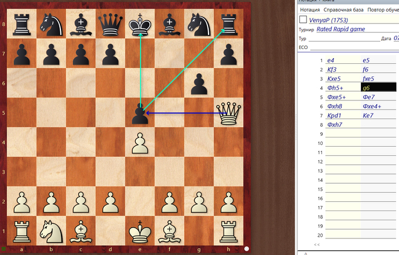The width and height of the screenshot is (399, 255).
Task: Click the black pawn on e5
Action: pyautogui.click(x=140, y=114)
